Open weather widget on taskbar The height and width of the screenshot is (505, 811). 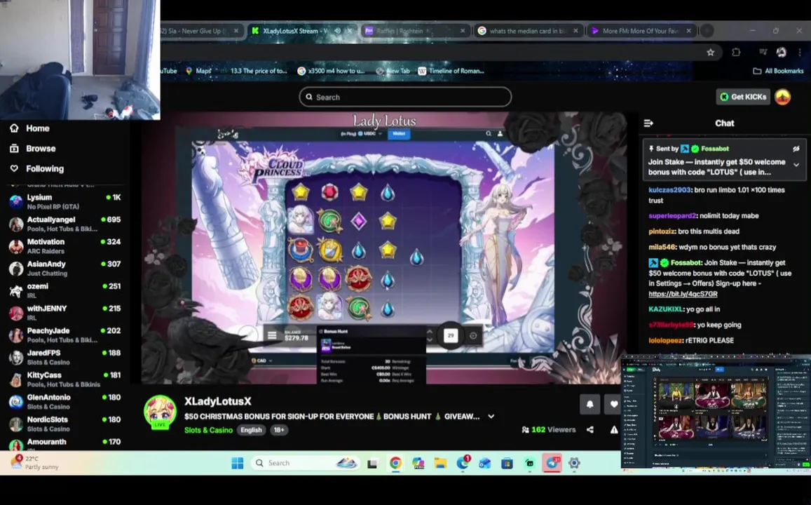point(35,463)
